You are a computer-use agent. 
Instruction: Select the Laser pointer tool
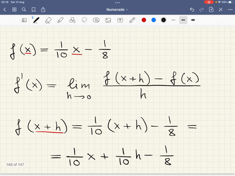pos(132,20)
